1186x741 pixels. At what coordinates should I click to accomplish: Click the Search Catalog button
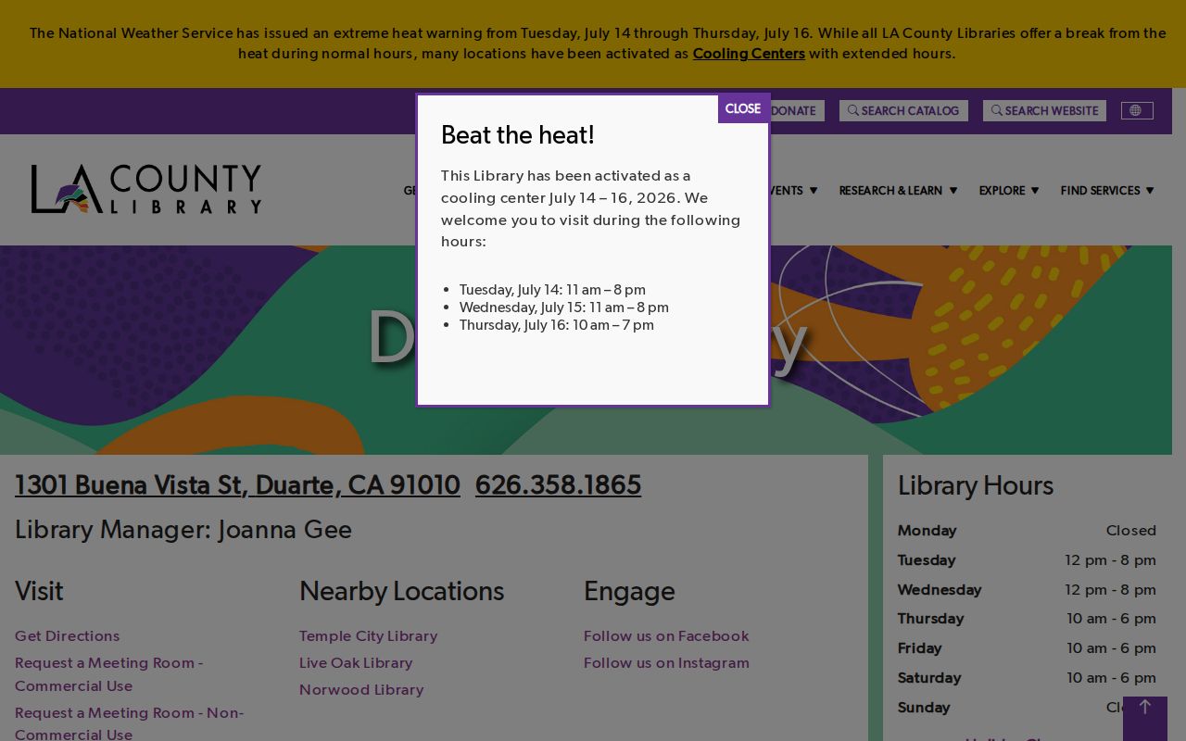coord(903,110)
